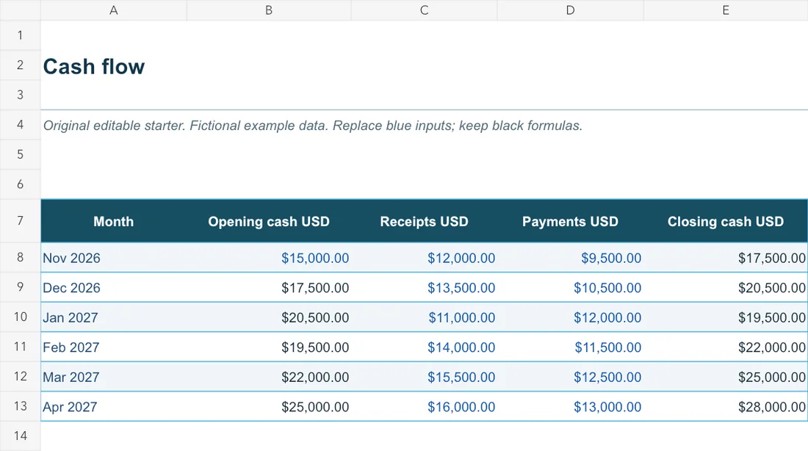This screenshot has width=808, height=451.
Task: Select Jan 2027 receipts $11,000.00
Action: [x=424, y=317]
